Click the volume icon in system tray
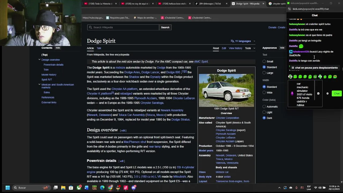343x193 pixels. point(320,188)
